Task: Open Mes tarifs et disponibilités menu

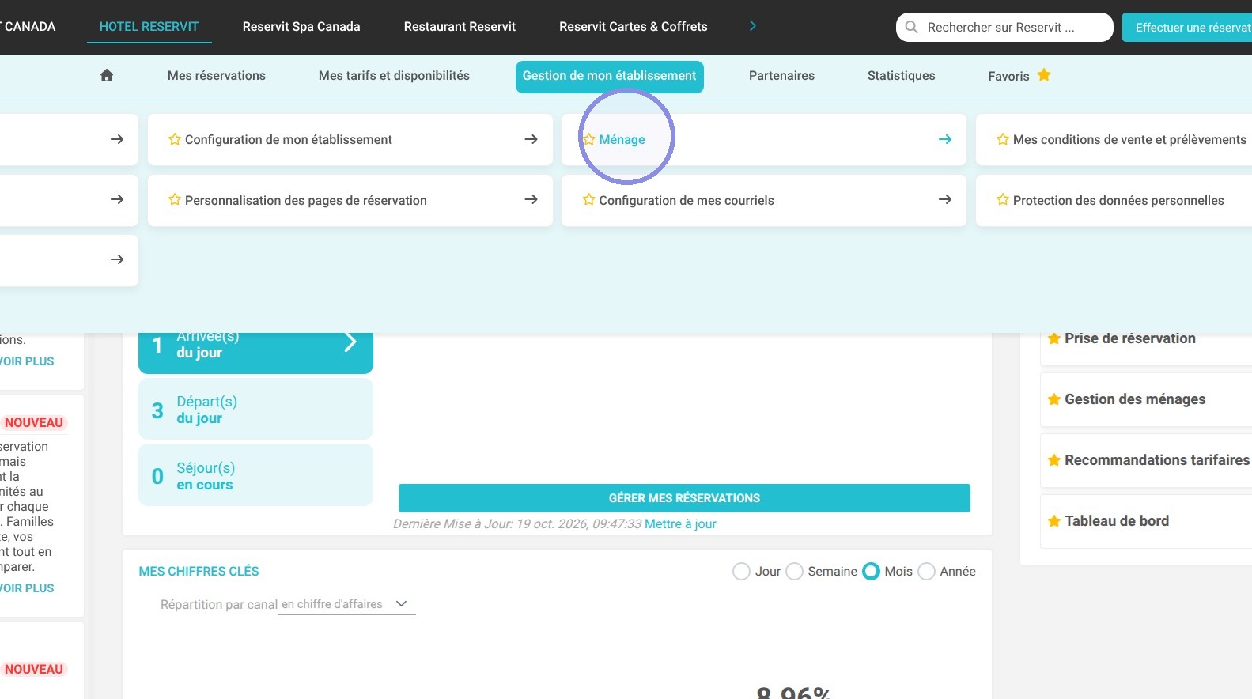Action: [394, 75]
